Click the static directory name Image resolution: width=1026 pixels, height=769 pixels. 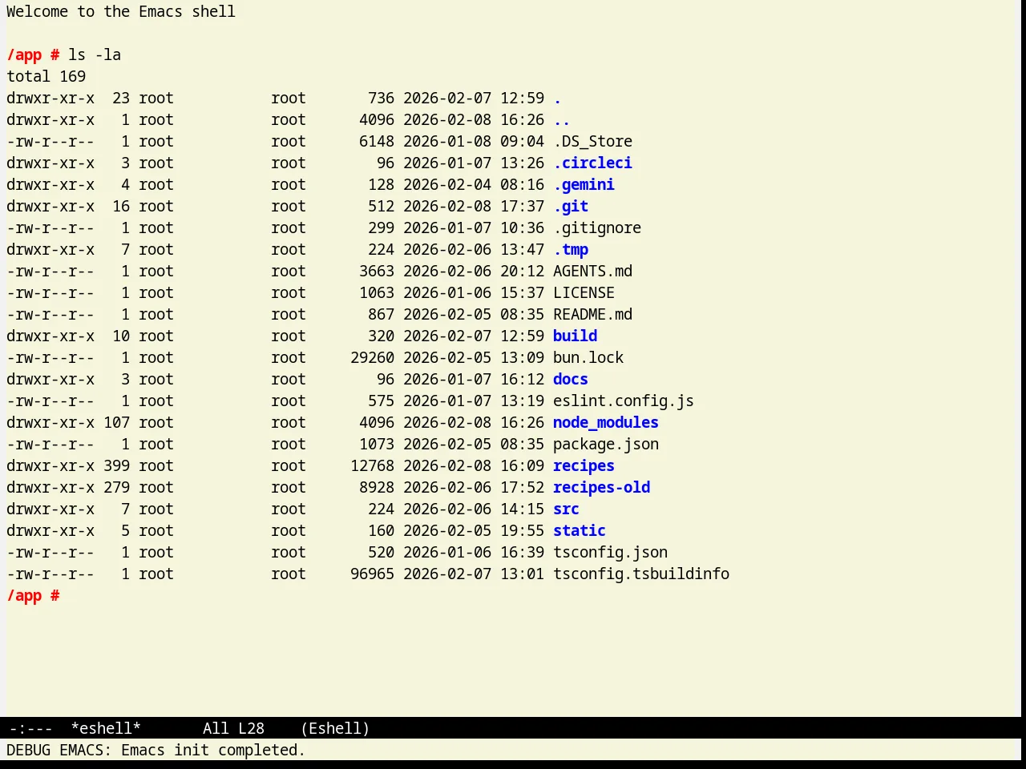pos(580,530)
